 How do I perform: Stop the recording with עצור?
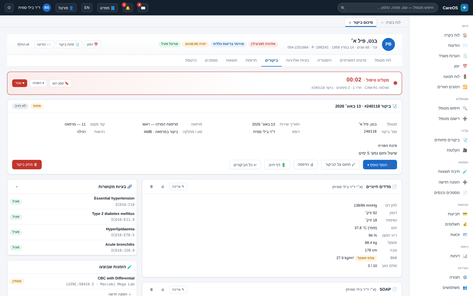20,83
